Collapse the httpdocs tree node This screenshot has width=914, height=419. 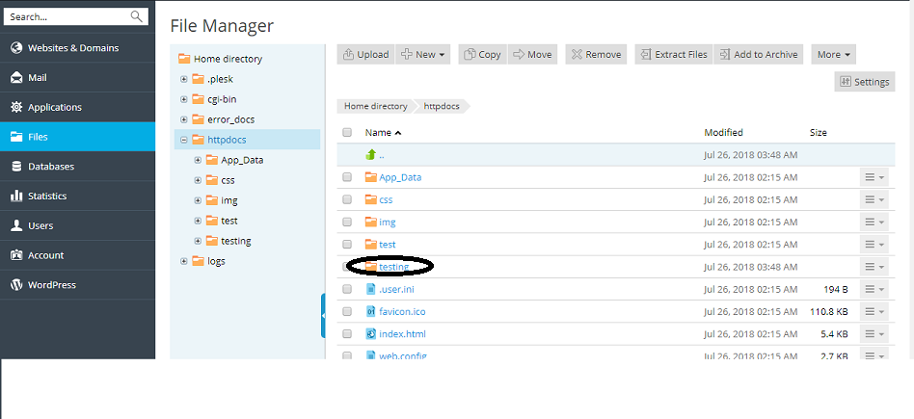[184, 140]
